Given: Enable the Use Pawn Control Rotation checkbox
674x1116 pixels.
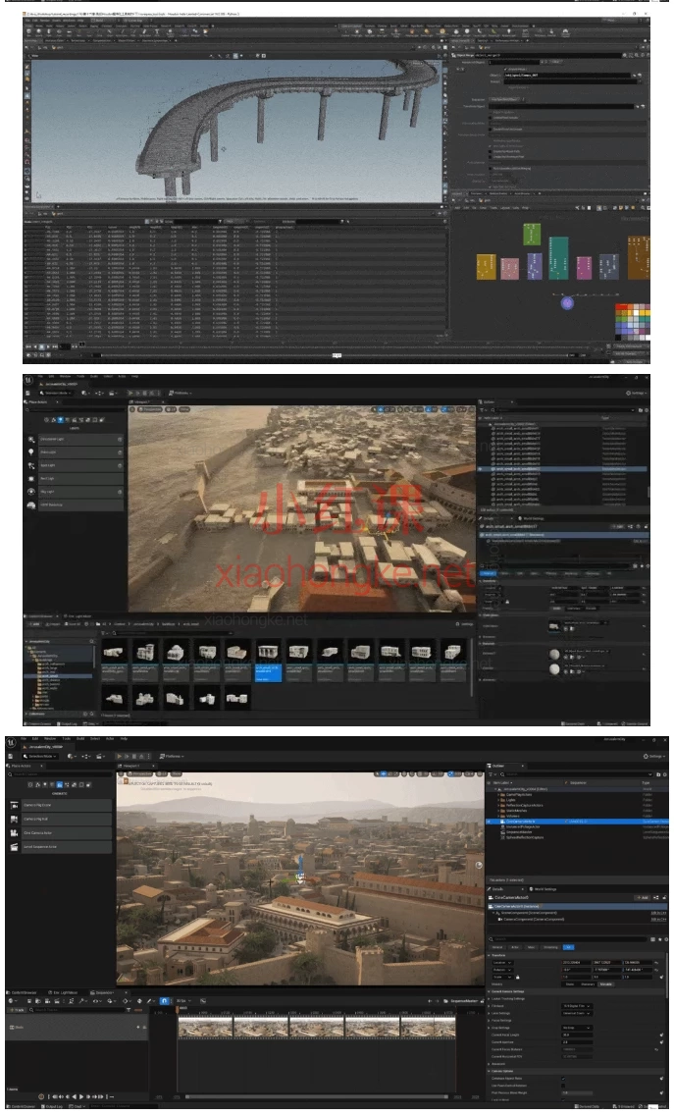Looking at the screenshot, I should point(564,1086).
